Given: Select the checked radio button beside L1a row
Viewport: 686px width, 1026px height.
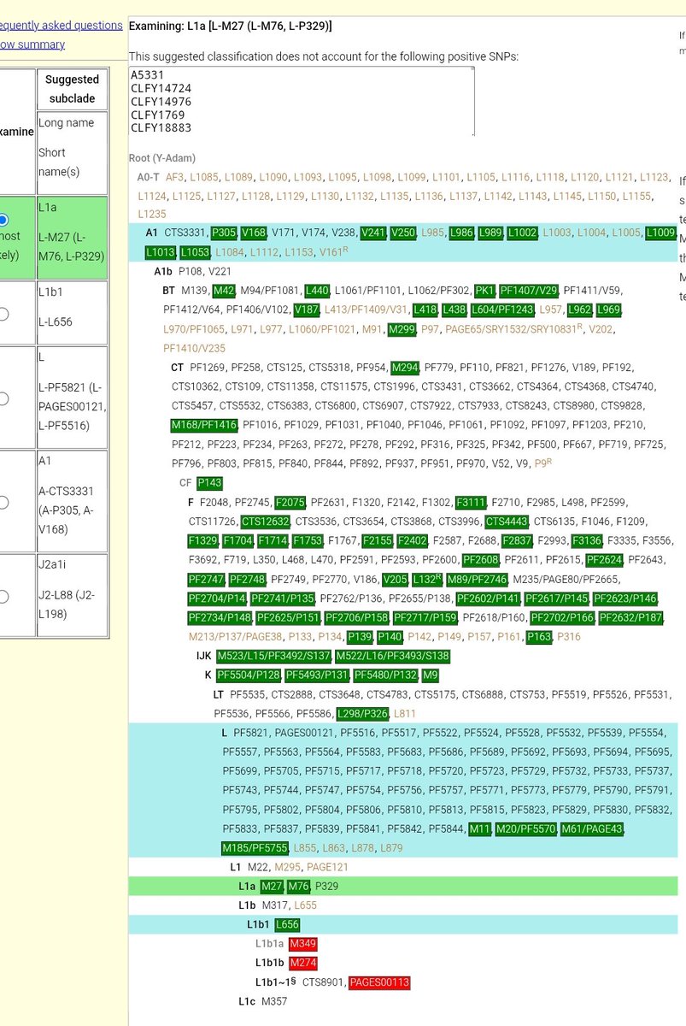Looking at the screenshot, I should pyautogui.click(x=3, y=220).
